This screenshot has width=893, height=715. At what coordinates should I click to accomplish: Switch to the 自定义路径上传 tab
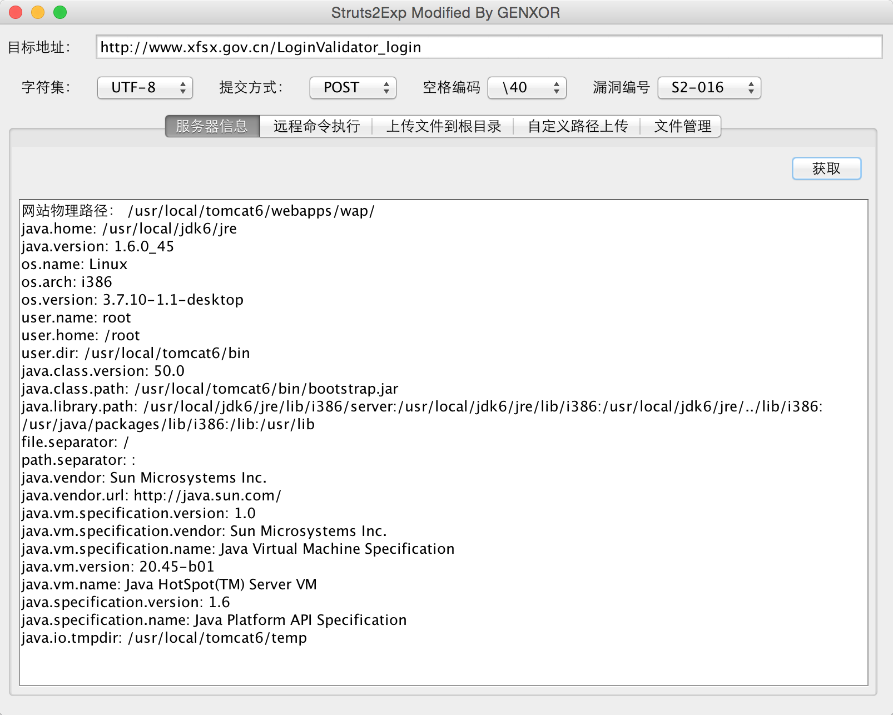point(578,126)
